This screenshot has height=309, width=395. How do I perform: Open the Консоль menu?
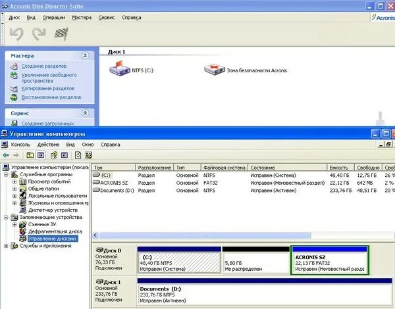[20, 145]
